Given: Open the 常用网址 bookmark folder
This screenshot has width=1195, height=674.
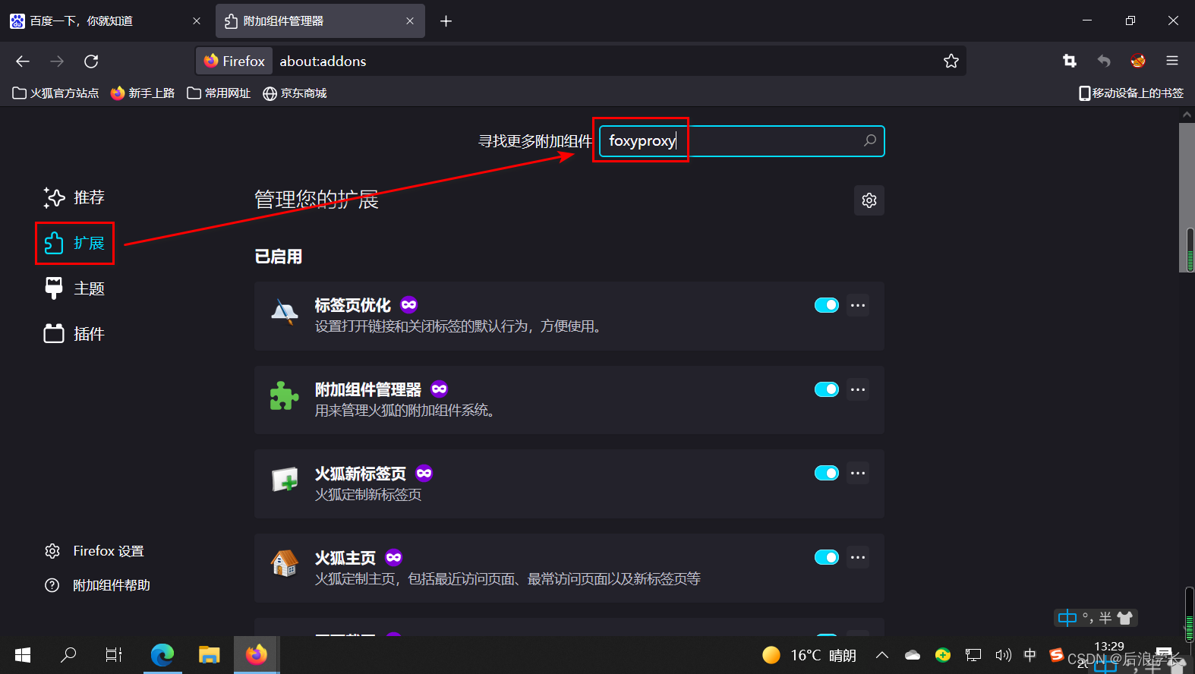Looking at the screenshot, I should point(219,93).
